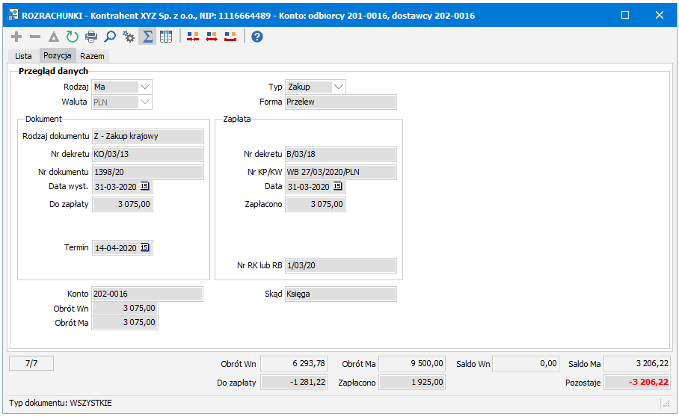Open the calendar for Termin date
This screenshot has width=679, height=417.
[144, 247]
